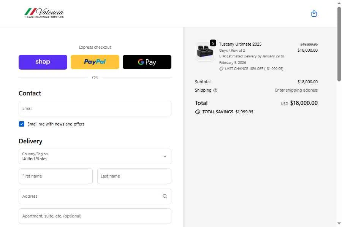Click the Tuscany Ultimate 2025 product thumbnail
The image size is (342, 227).
click(x=204, y=51)
